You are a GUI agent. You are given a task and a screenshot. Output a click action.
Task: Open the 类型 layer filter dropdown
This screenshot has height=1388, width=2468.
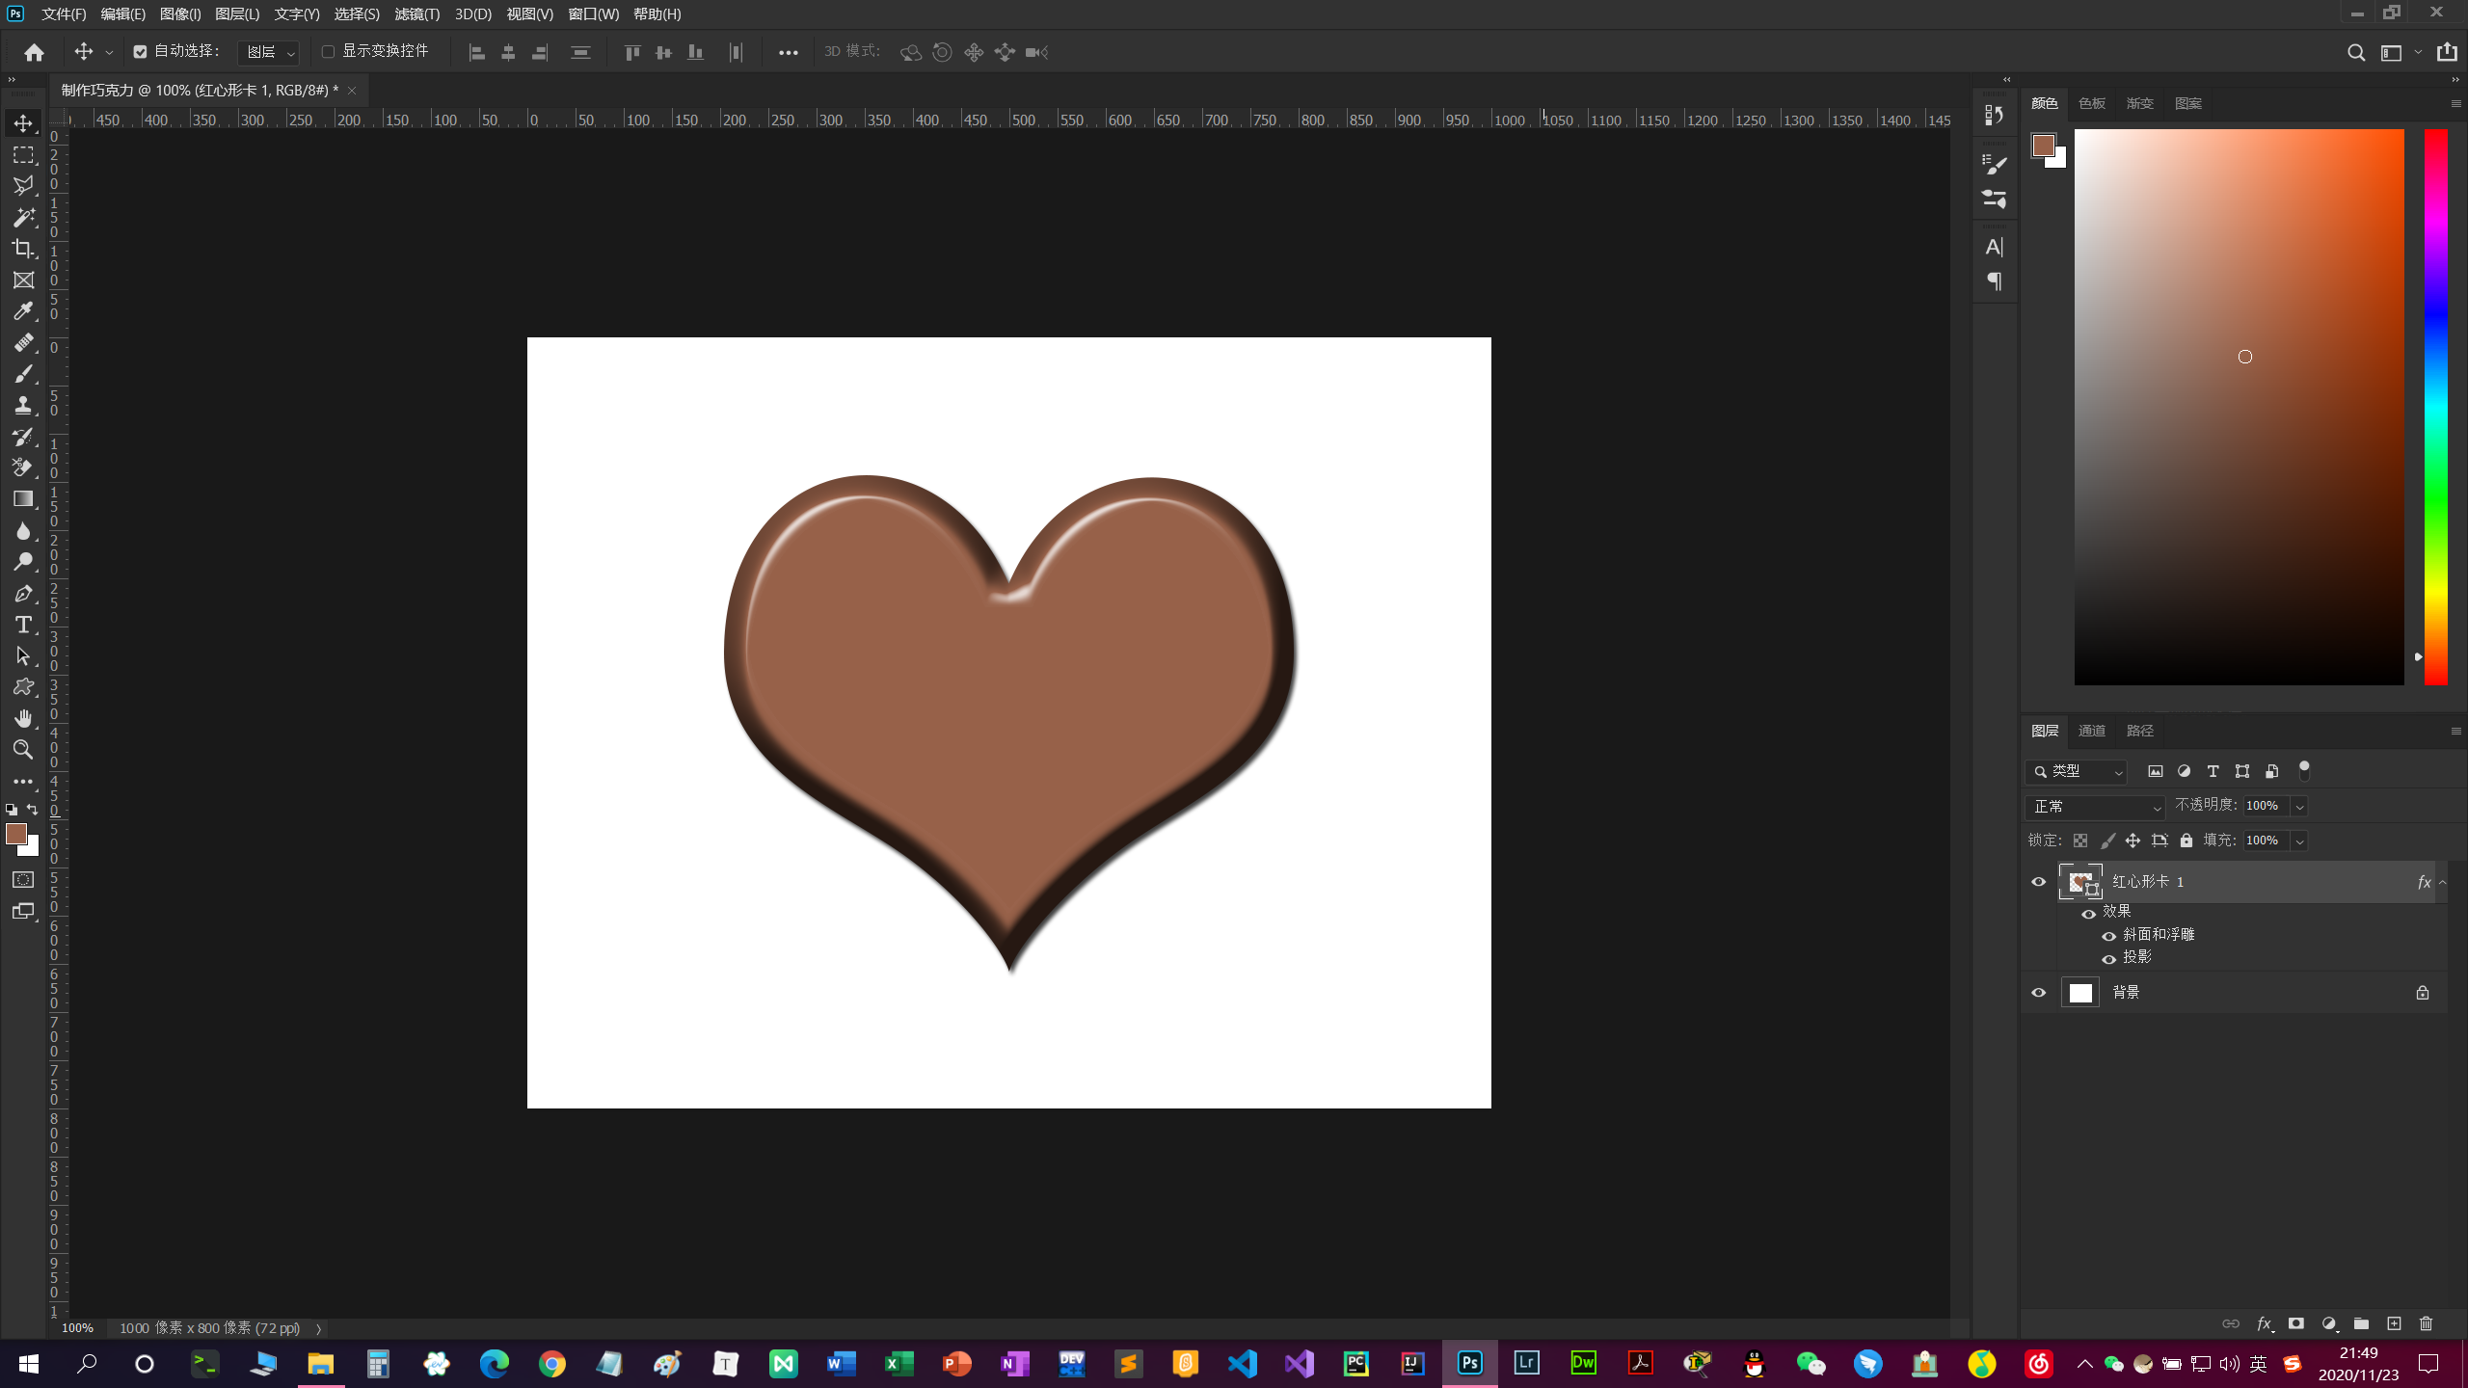click(x=2077, y=771)
